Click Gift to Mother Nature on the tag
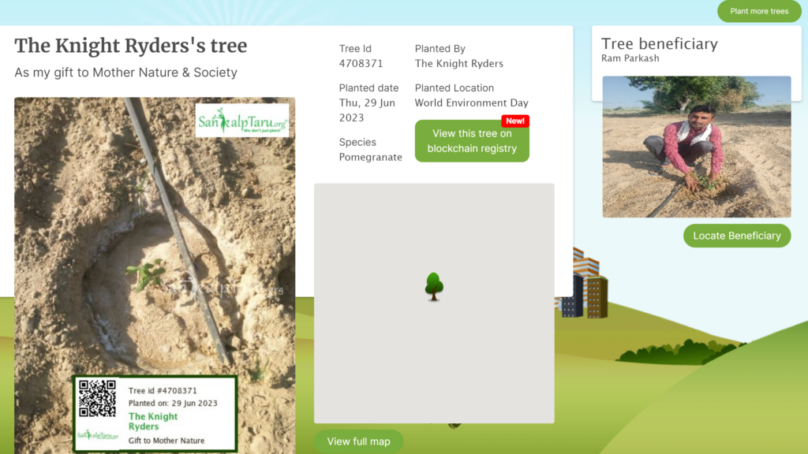The width and height of the screenshot is (808, 454). (x=166, y=441)
